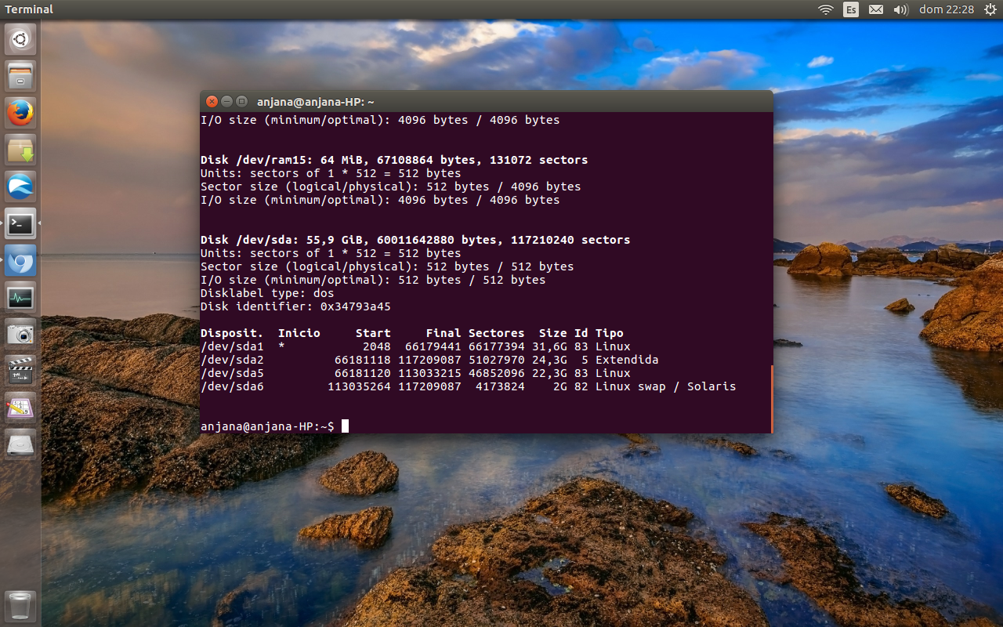This screenshot has height=627, width=1003.
Task: Open the Es keyboard layout menu
Action: click(850, 9)
